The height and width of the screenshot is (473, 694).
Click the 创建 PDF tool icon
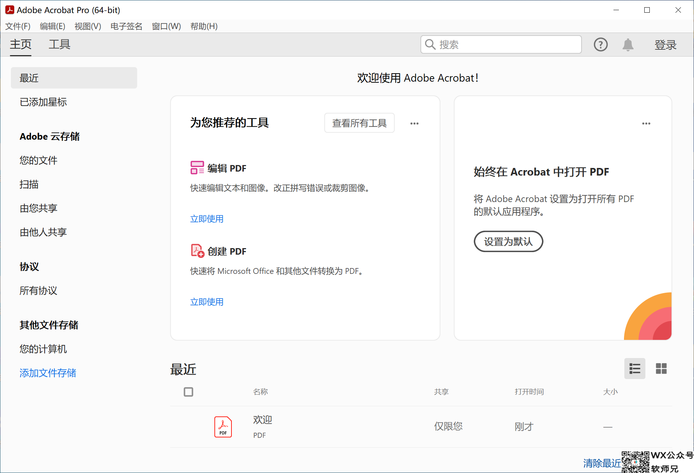point(197,251)
